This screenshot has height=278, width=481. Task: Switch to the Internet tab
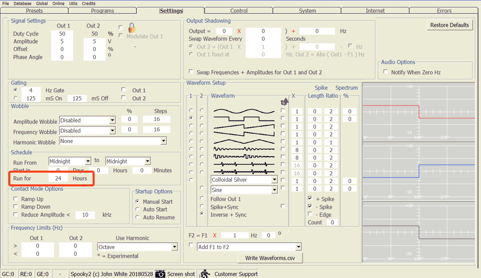[375, 11]
